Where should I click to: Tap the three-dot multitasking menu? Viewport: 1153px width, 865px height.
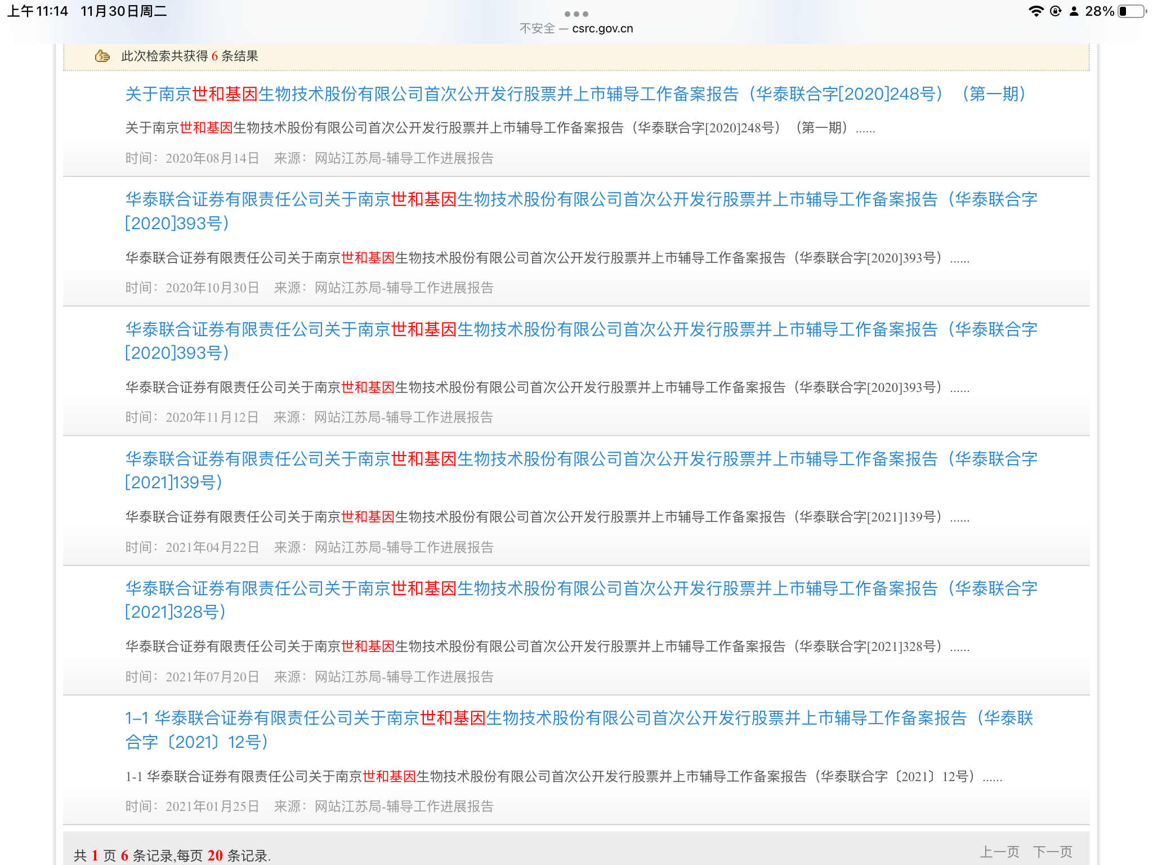[576, 14]
